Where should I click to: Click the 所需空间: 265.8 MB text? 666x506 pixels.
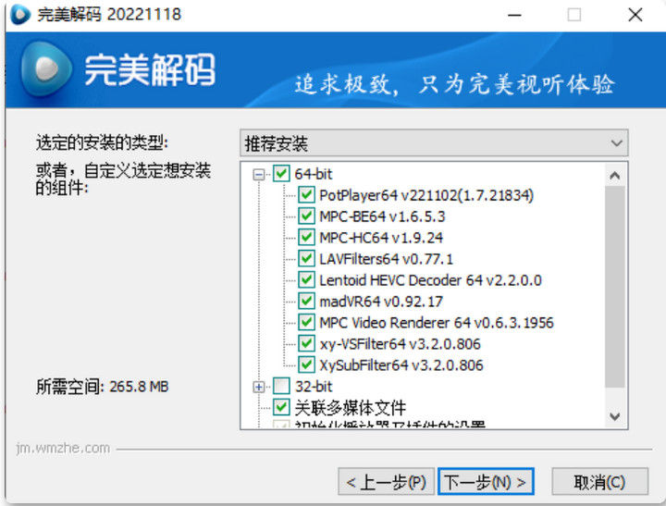103,387
